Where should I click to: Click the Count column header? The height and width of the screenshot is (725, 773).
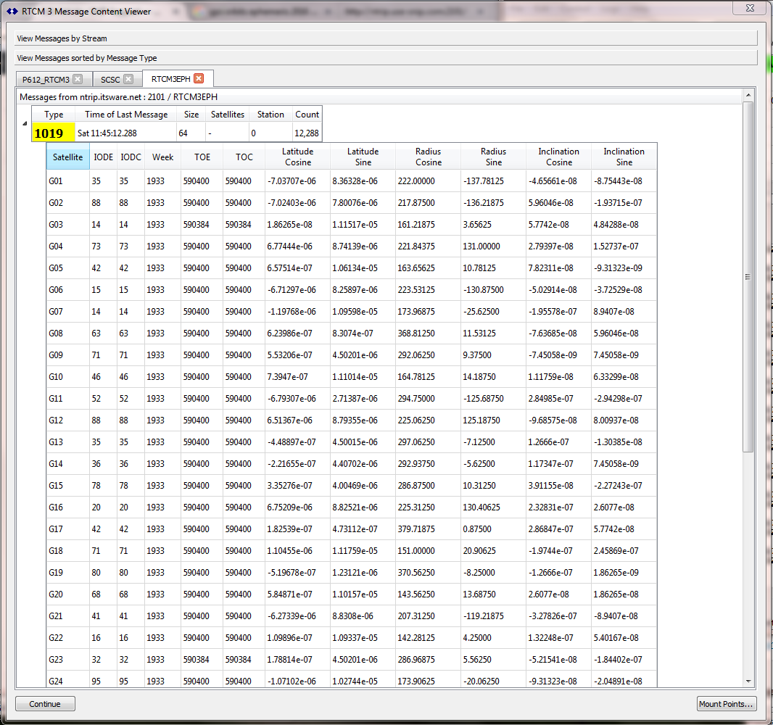[307, 115]
